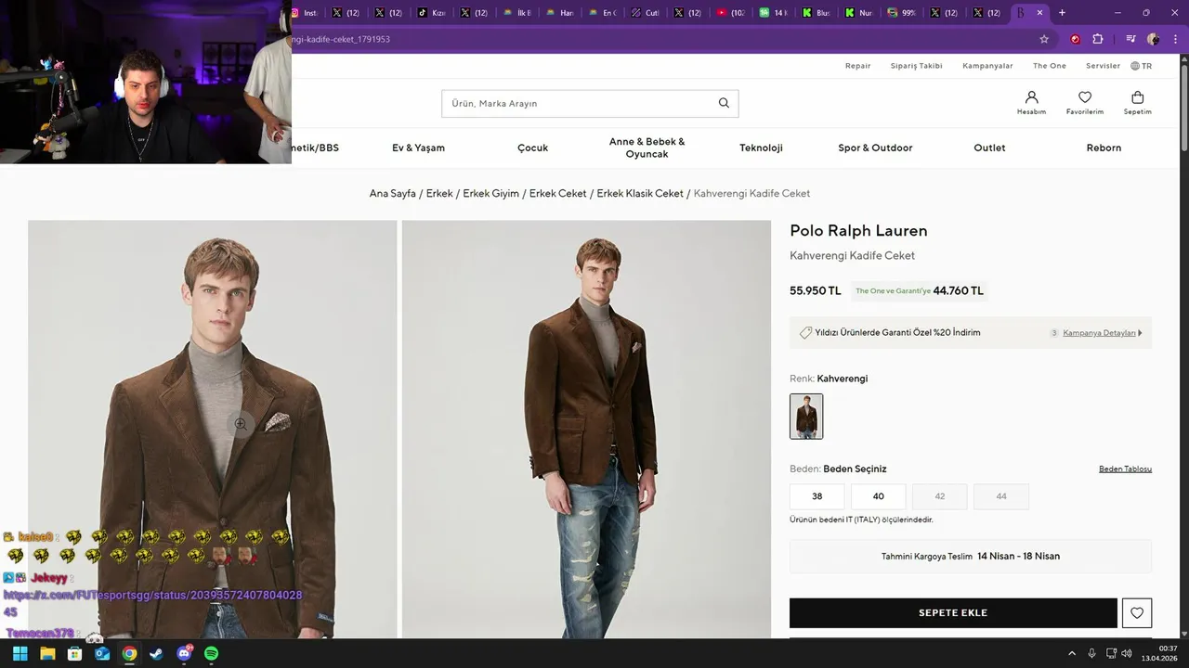
Task: Open Servisler link in top bar
Action: tap(1104, 66)
